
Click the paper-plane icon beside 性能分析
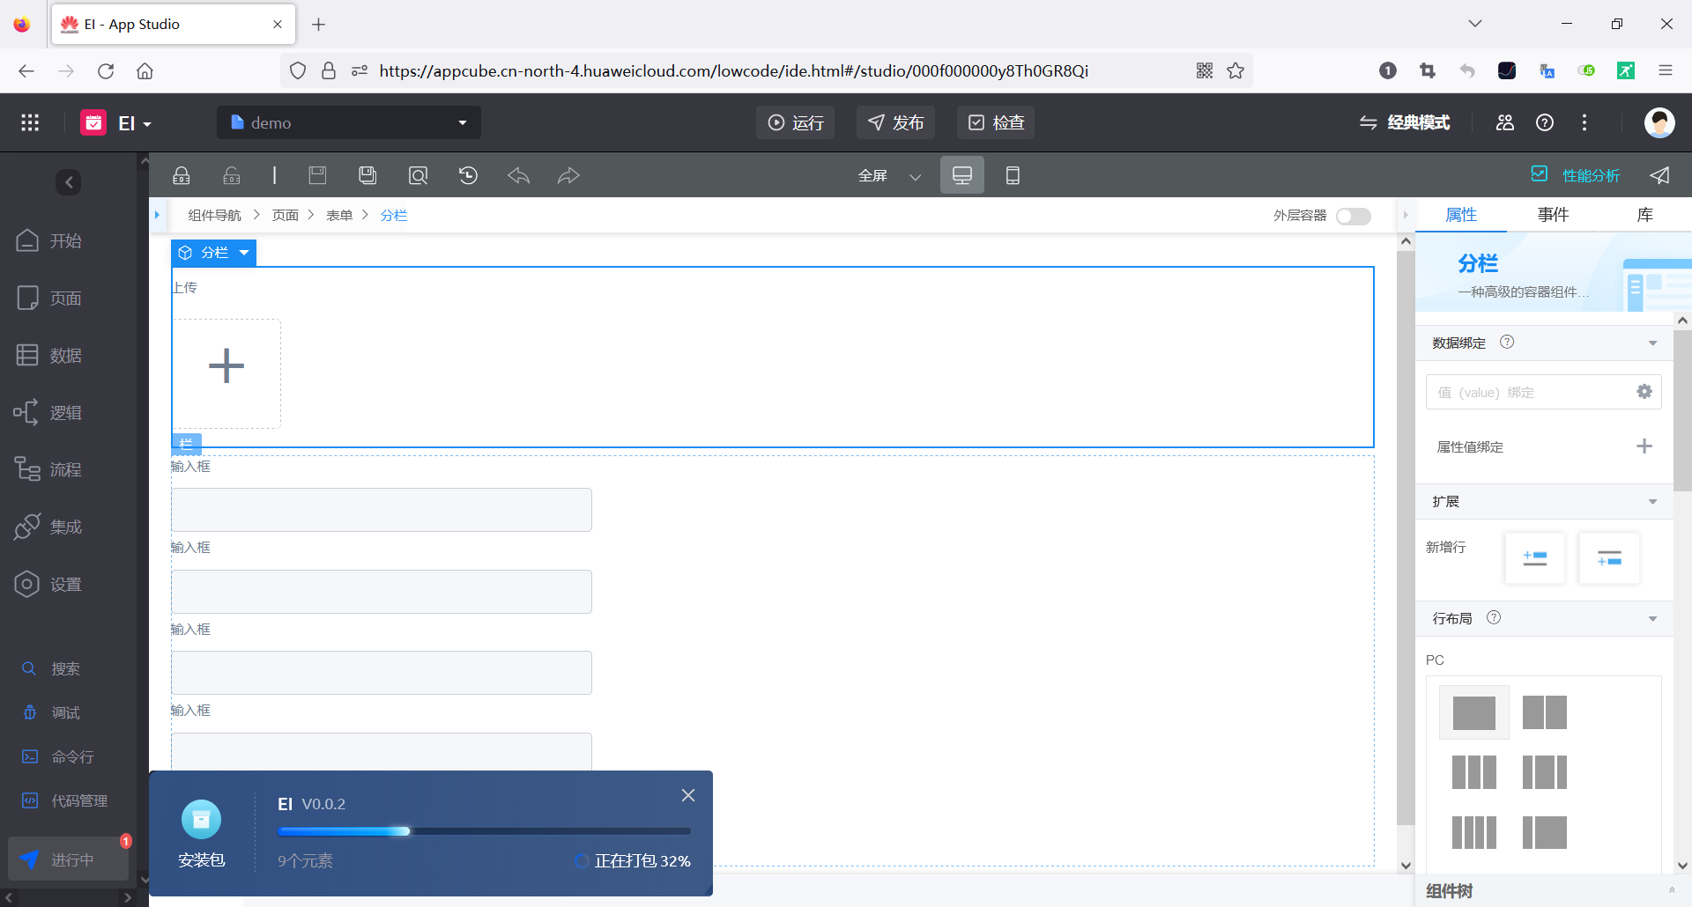tap(1659, 175)
